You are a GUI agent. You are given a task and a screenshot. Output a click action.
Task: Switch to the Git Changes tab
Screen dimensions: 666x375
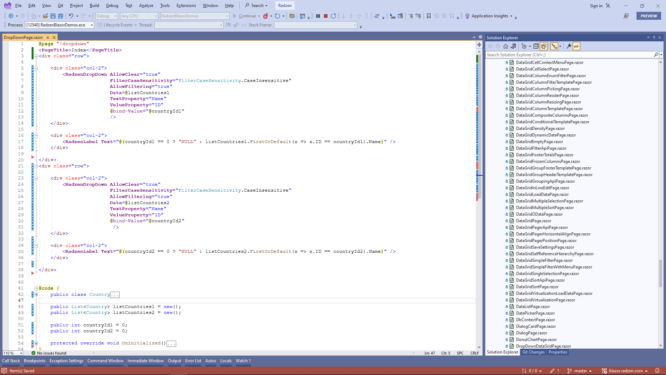coord(533,352)
